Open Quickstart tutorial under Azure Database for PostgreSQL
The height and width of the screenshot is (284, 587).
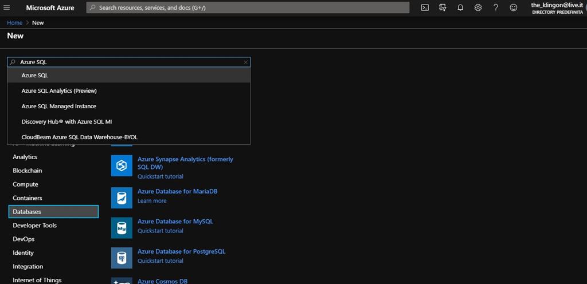coord(161,261)
